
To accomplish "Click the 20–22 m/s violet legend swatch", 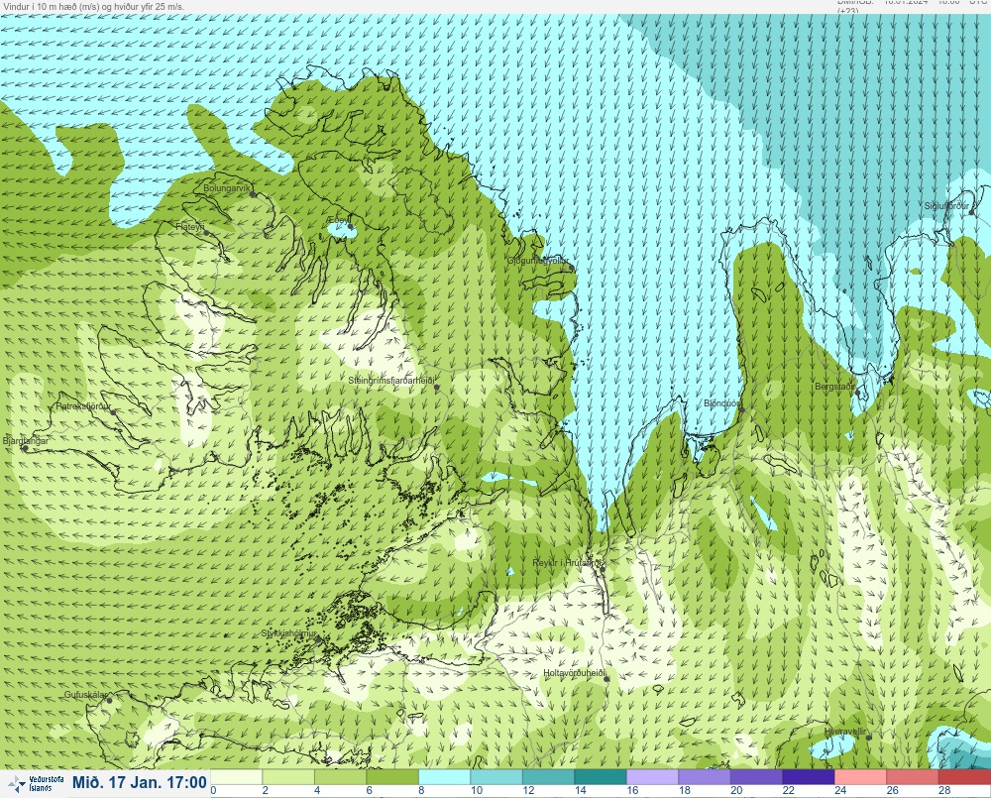I will point(756,777).
